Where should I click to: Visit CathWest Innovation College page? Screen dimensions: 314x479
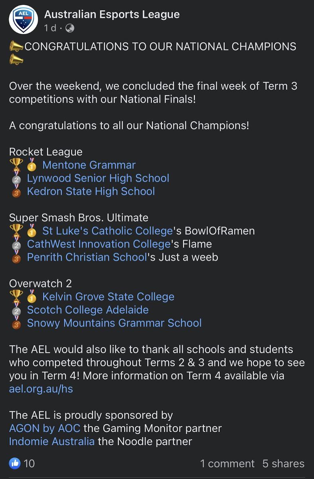coord(98,244)
